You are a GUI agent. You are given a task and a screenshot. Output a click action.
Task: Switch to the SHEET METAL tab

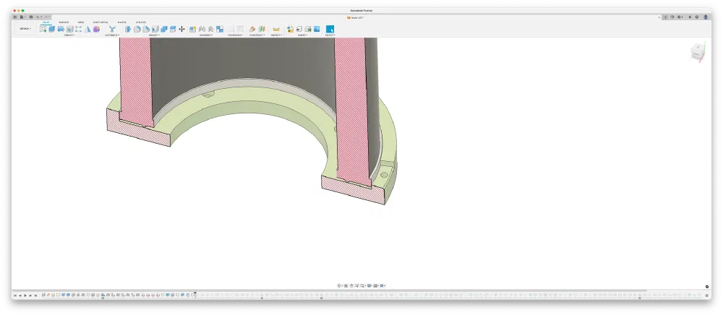[x=100, y=22]
